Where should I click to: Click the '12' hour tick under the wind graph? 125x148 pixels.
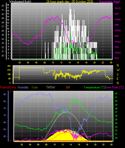click(61, 63)
